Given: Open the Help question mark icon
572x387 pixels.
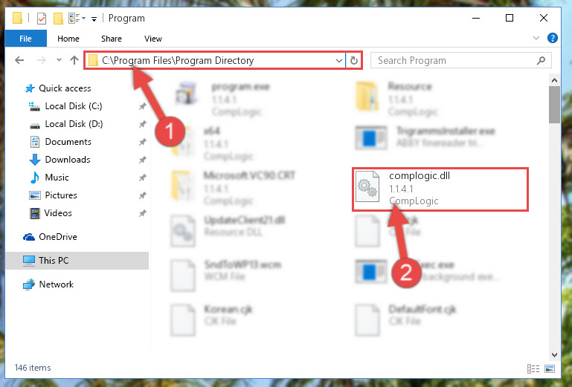Looking at the screenshot, I should click(553, 38).
